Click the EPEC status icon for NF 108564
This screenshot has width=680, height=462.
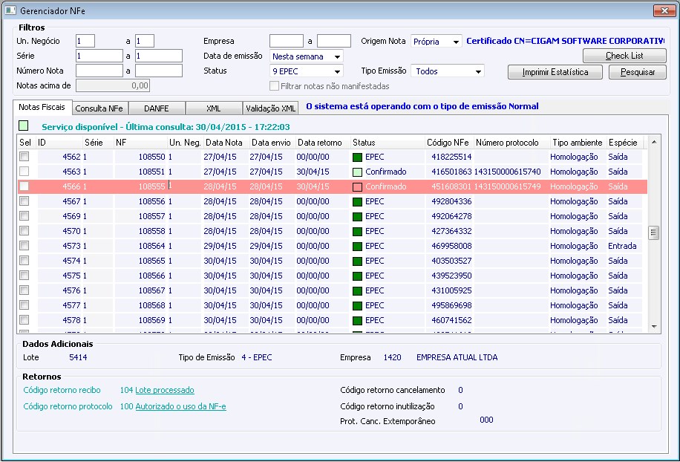click(358, 246)
